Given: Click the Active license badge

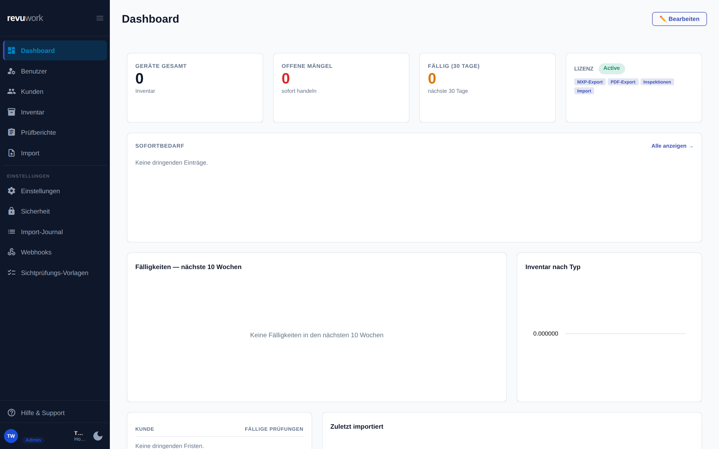Looking at the screenshot, I should [612, 68].
